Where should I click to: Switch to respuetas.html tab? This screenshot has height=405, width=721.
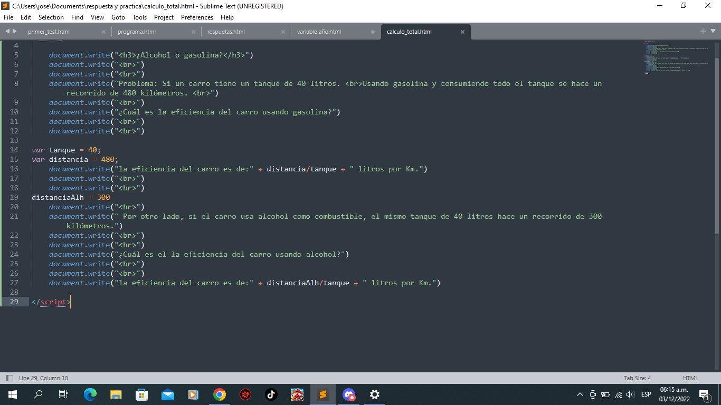click(x=226, y=32)
